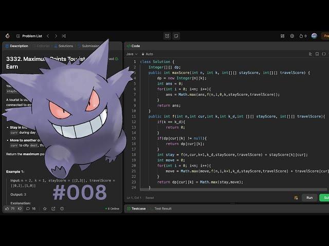Select the Code panel tab
This screenshot has height=246, width=329.
134,46
